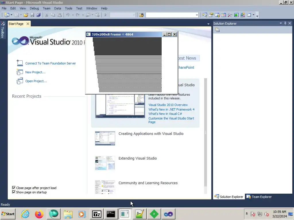Click the Extending Visual Studio thumbnail
The height and width of the screenshot is (220, 294).
105,163
